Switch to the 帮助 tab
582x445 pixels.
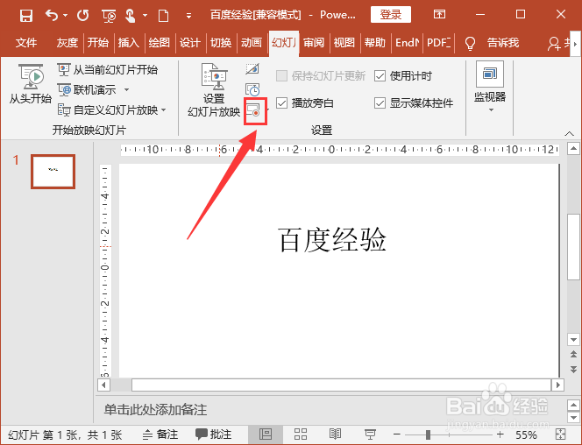click(x=375, y=43)
